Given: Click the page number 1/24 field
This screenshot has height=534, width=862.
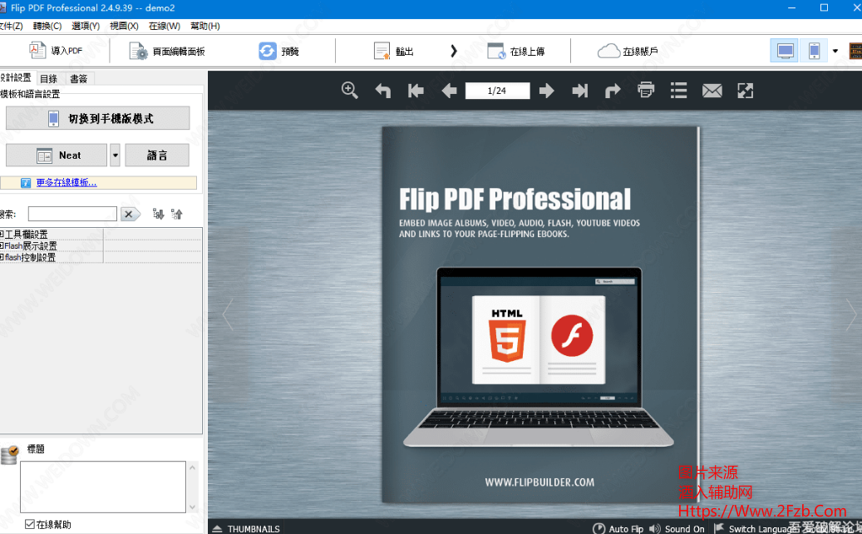Looking at the screenshot, I should click(x=497, y=91).
